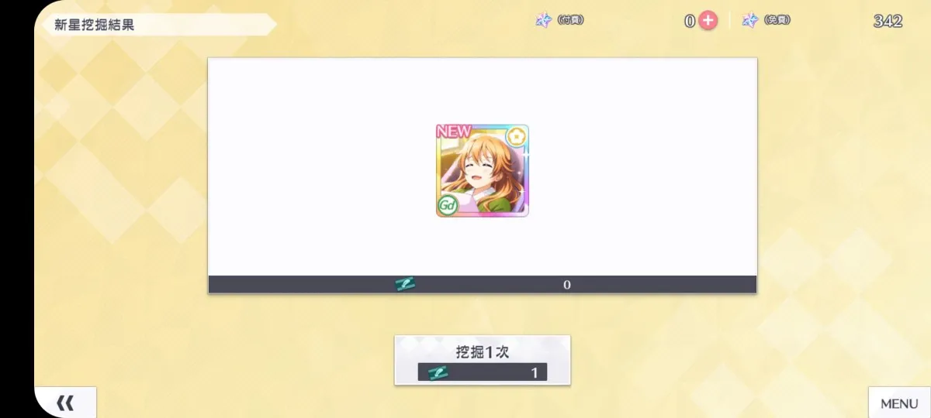Tap the NEW badge on the card

click(454, 132)
